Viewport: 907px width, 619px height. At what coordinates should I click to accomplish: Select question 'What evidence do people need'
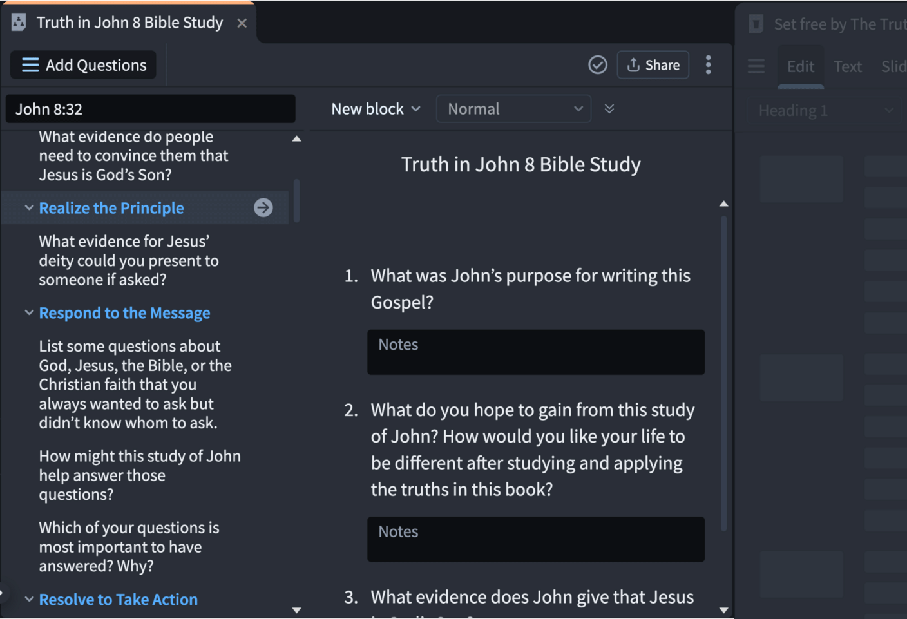(x=133, y=155)
